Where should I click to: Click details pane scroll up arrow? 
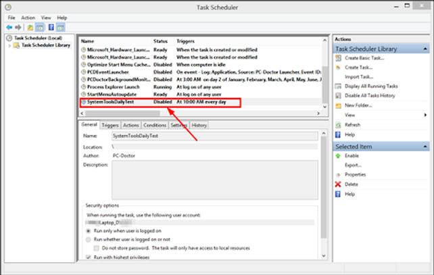(x=324, y=133)
